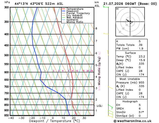Click the Most Unstable section heading
This screenshot has height=123, width=159.
click(130, 79)
